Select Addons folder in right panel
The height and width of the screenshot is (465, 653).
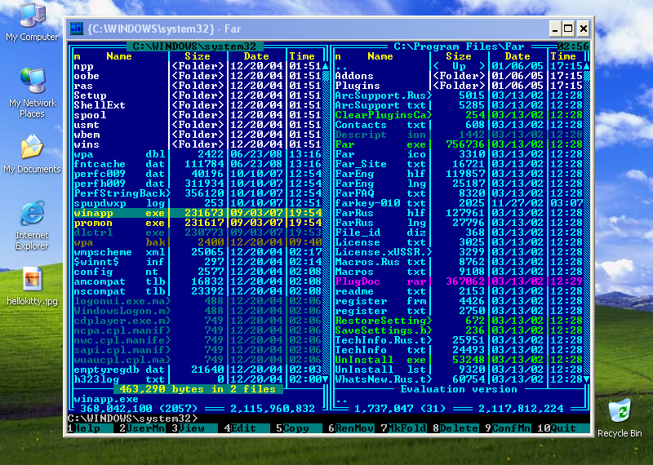(x=459, y=76)
